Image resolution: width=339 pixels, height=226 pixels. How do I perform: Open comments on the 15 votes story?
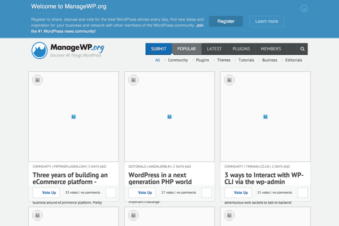(282, 193)
